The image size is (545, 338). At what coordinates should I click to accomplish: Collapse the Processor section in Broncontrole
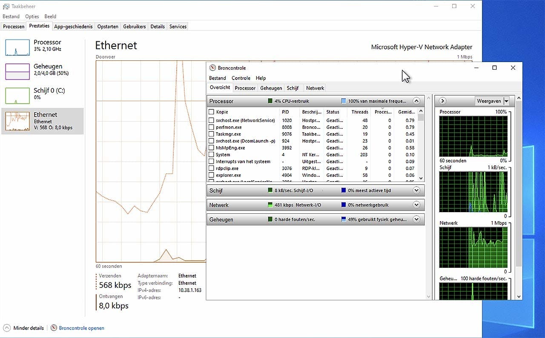(416, 101)
